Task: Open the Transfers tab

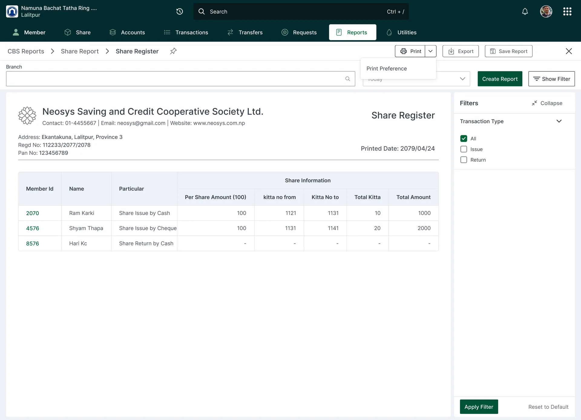Action: click(245, 32)
